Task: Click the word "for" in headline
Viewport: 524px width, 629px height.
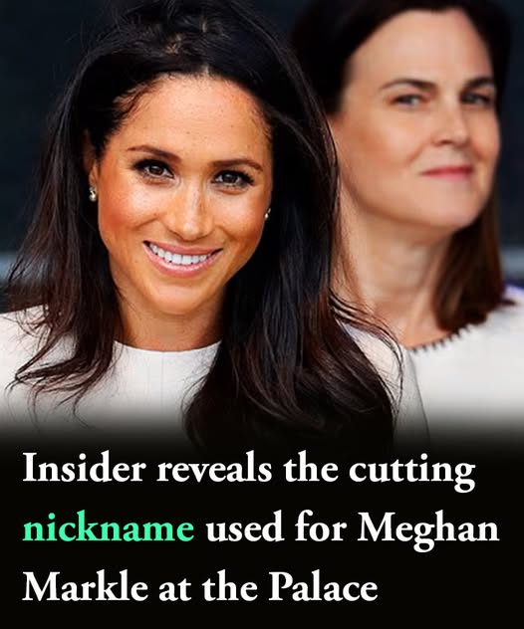Action: [x=320, y=528]
